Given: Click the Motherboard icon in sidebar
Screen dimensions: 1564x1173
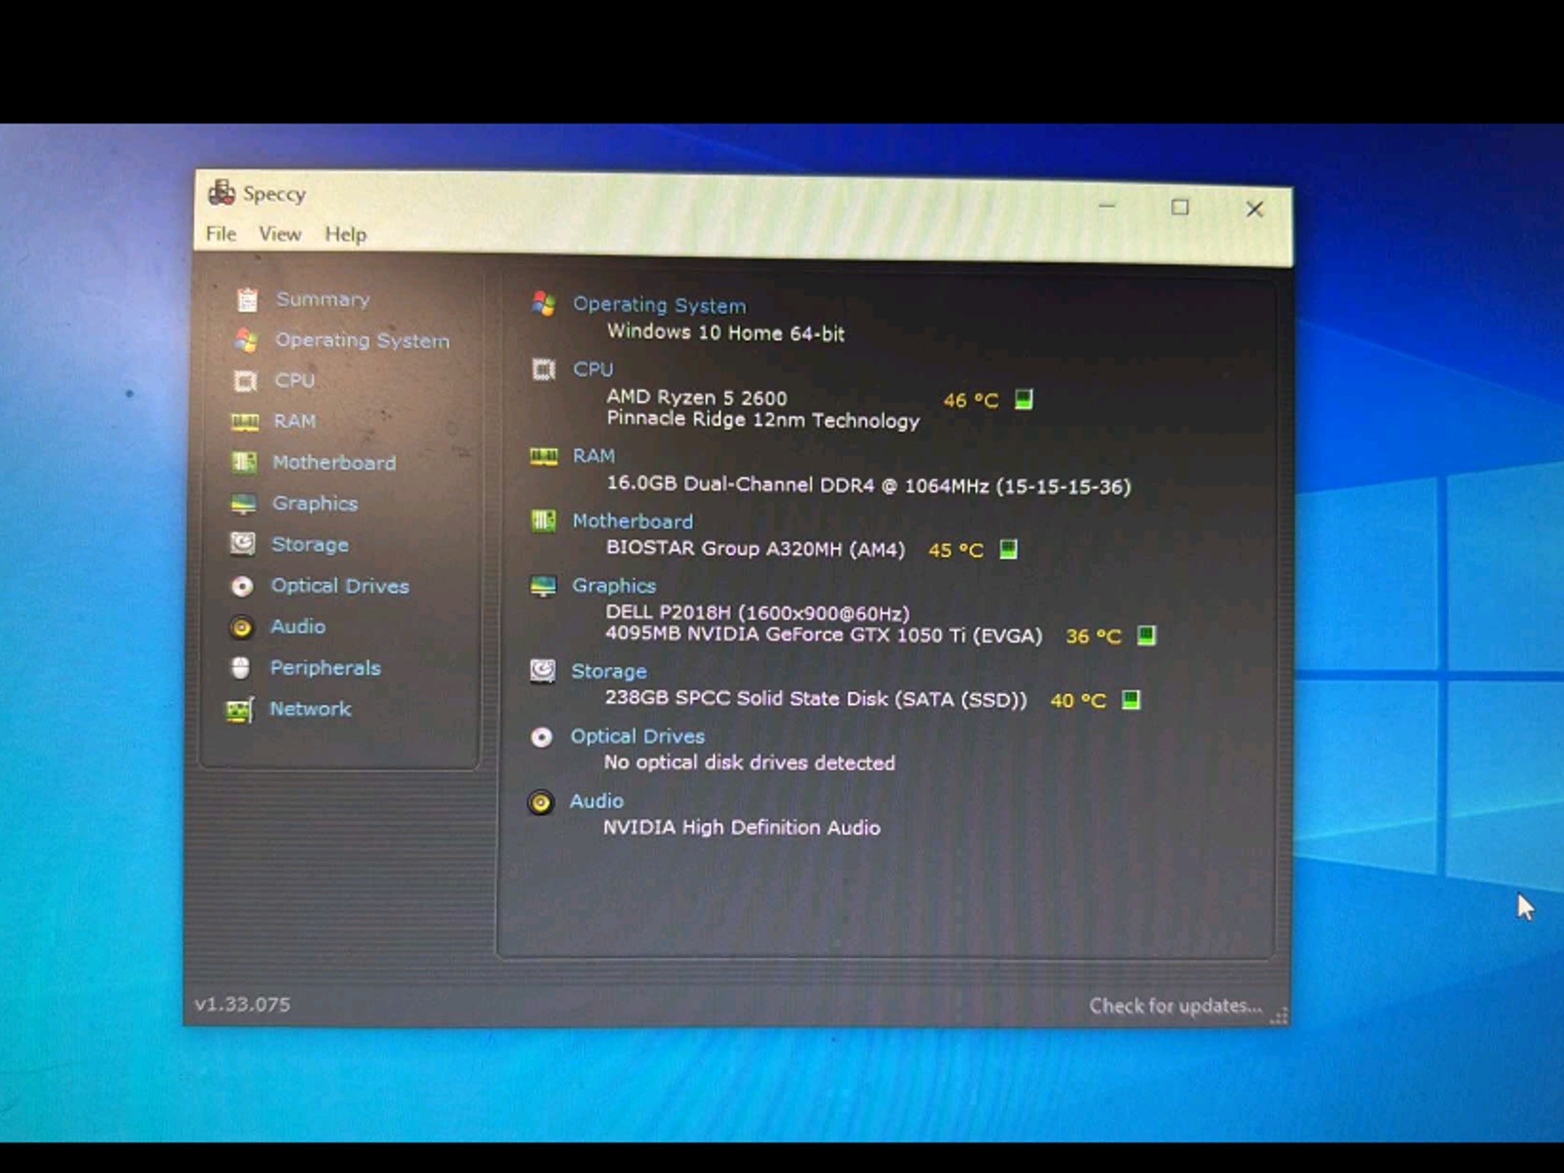Looking at the screenshot, I should click(x=244, y=462).
